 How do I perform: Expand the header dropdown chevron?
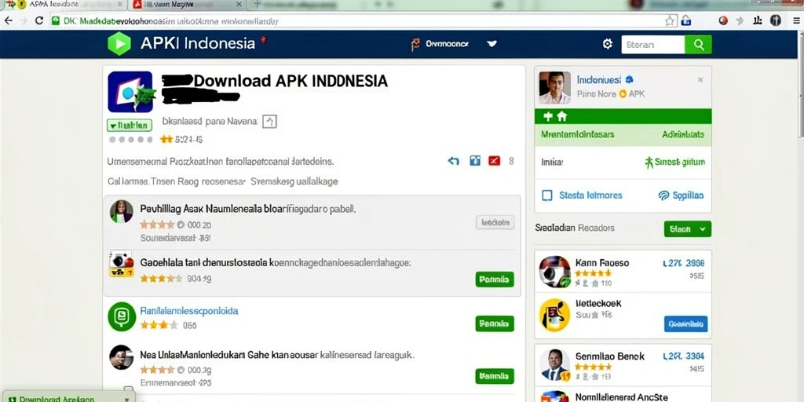click(492, 44)
